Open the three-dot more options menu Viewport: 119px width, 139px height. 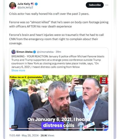point(107,5)
